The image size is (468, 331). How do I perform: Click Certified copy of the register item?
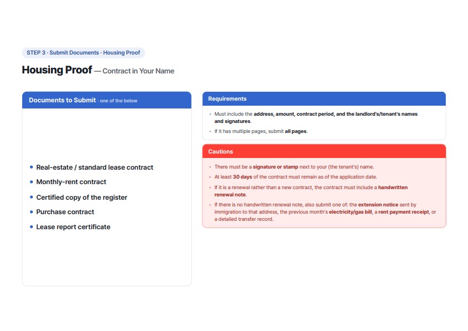82,197
